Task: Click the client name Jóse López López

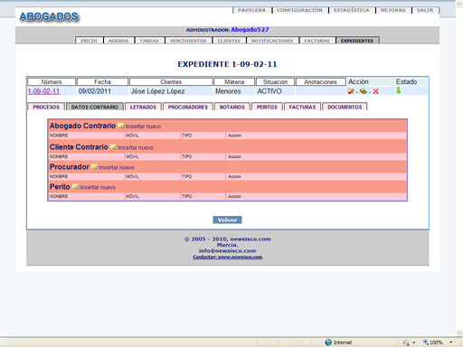Action: click(x=157, y=91)
